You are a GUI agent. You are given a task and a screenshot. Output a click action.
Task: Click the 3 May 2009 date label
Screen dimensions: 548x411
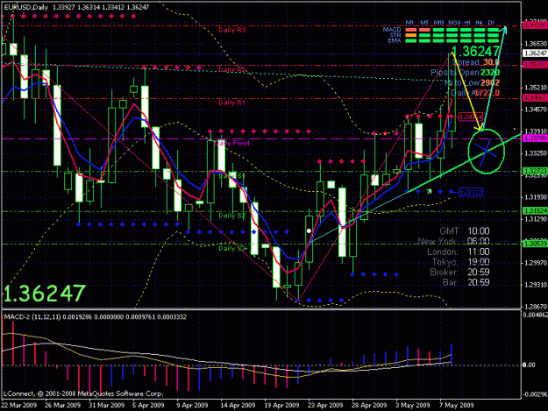pos(413,405)
